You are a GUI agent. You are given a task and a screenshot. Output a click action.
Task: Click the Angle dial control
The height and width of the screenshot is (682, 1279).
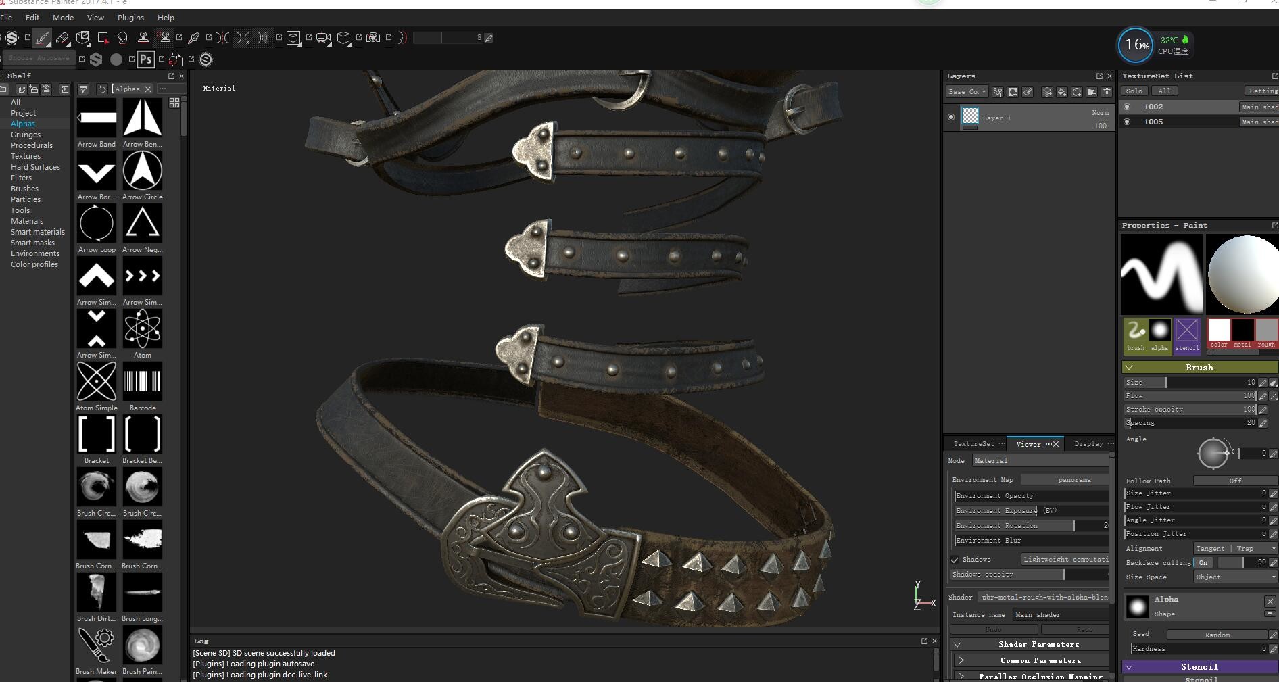(x=1213, y=453)
